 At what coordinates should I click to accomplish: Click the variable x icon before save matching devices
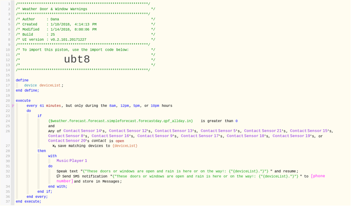pyautogui.click(x=54, y=146)
